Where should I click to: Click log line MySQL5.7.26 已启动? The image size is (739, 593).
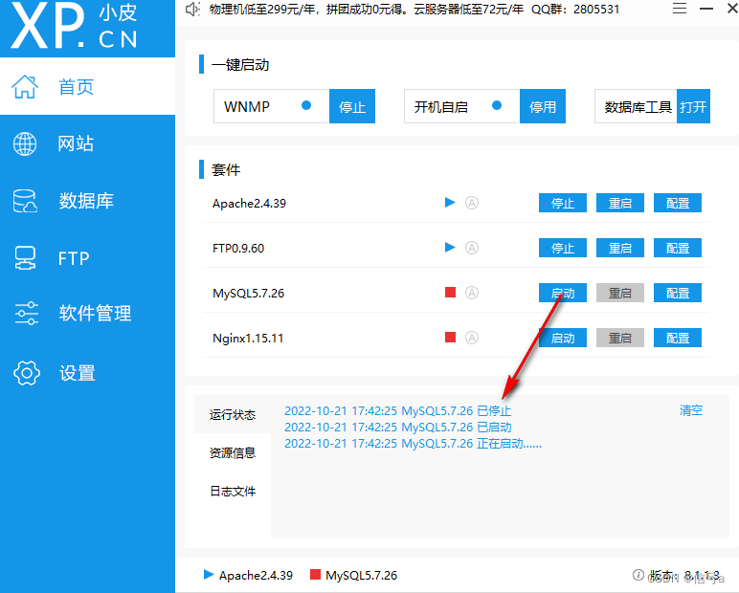(x=398, y=428)
